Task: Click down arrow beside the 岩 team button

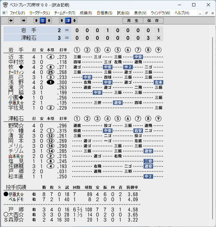Action: [x=49, y=21]
